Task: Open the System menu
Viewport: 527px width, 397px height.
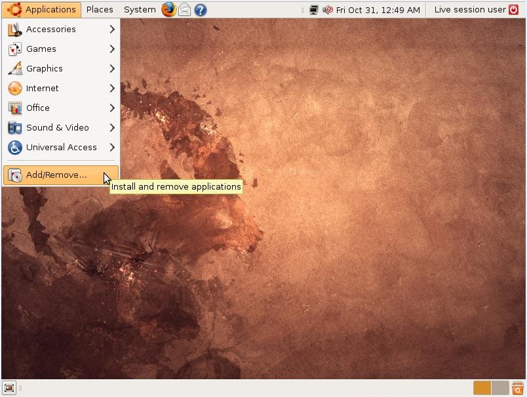Action: pyautogui.click(x=140, y=9)
